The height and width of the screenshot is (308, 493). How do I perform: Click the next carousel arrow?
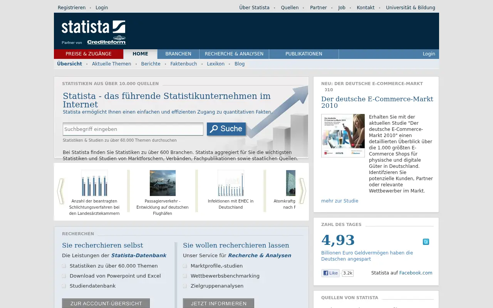303,191
